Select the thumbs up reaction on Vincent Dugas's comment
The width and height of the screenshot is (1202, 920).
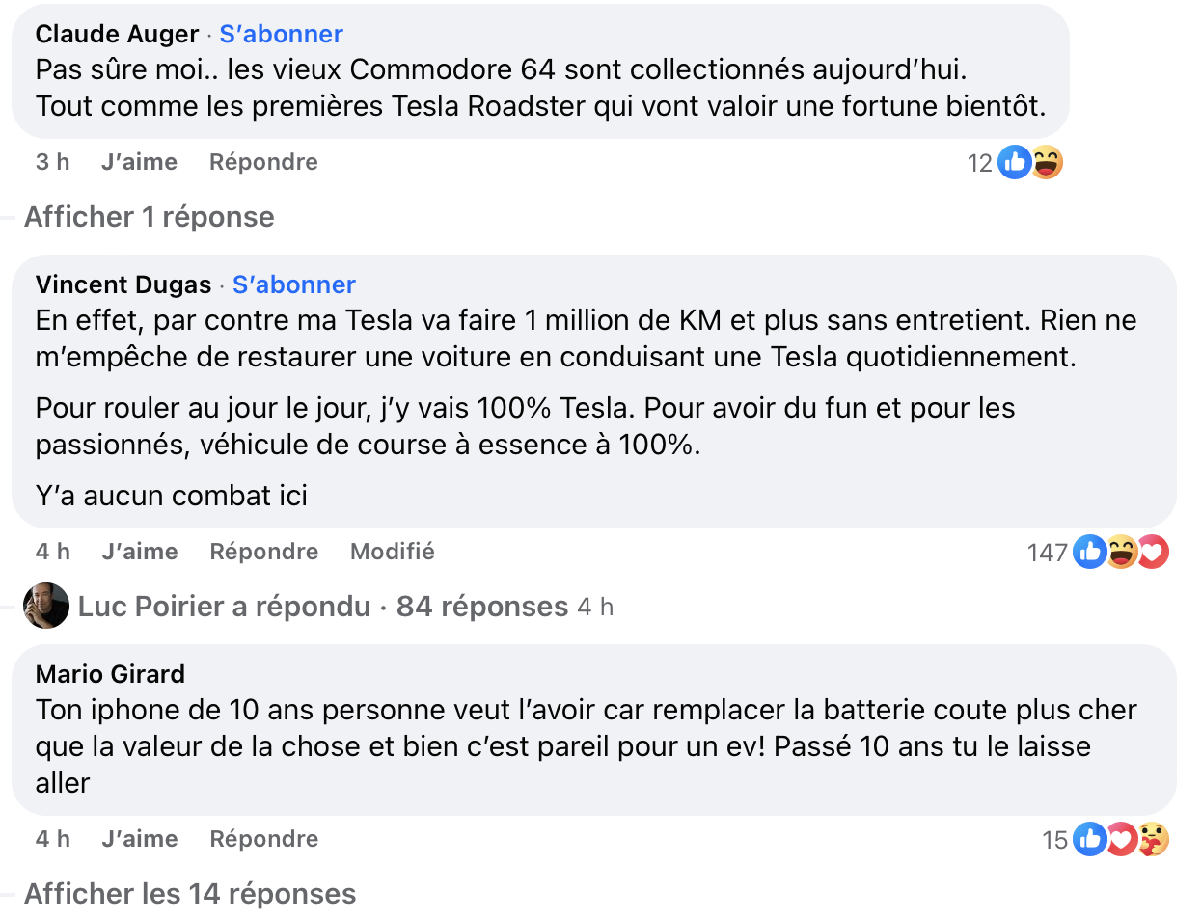pos(1089,552)
